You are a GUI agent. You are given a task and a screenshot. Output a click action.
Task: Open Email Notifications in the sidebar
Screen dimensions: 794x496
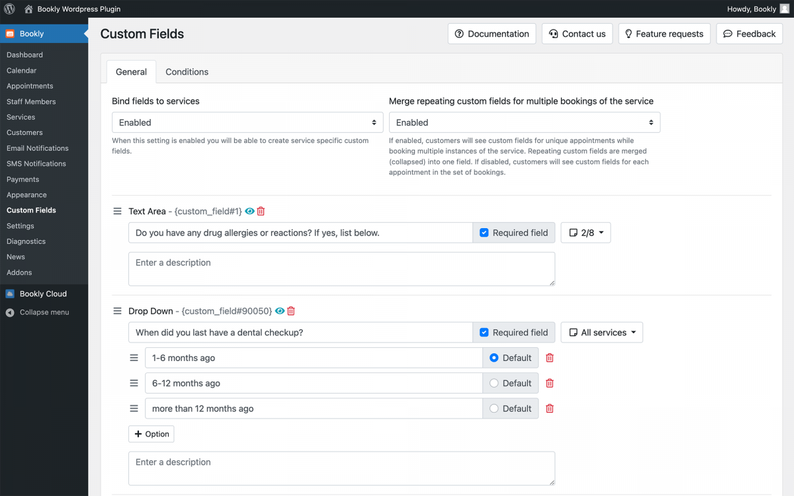click(x=36, y=148)
